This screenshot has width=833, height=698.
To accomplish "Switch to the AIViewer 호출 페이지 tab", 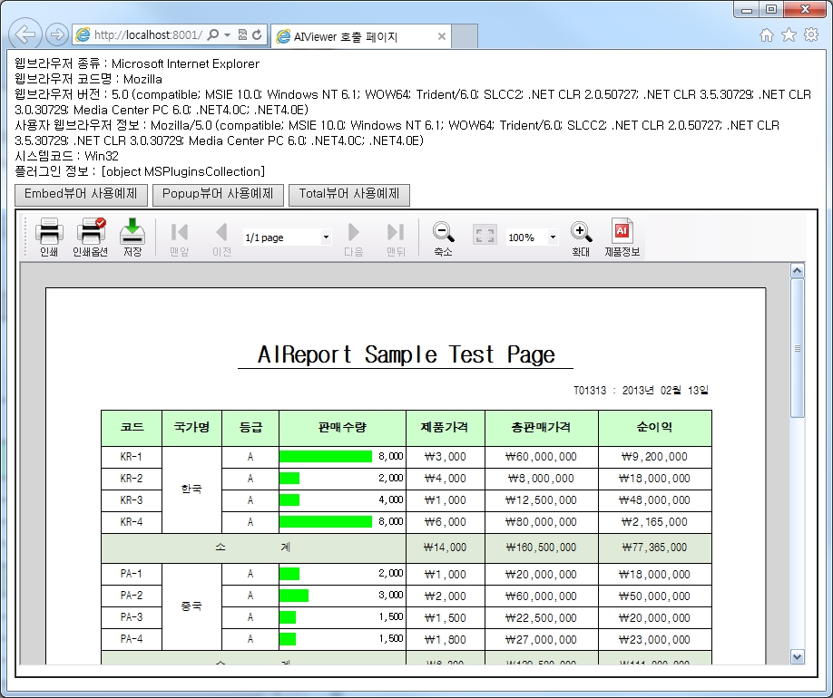I will click(361, 36).
